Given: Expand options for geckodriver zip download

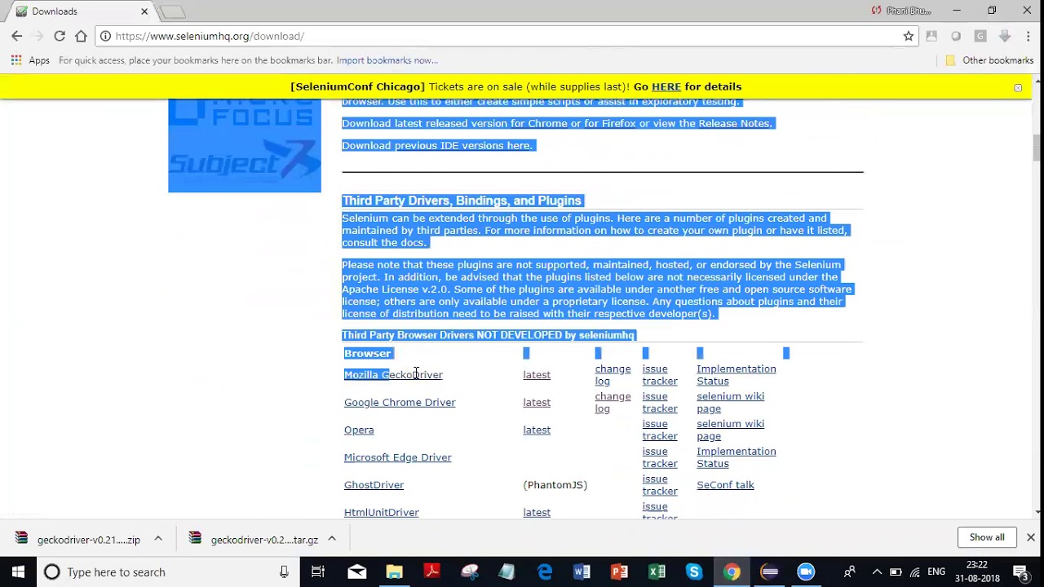Looking at the screenshot, I should point(158,539).
